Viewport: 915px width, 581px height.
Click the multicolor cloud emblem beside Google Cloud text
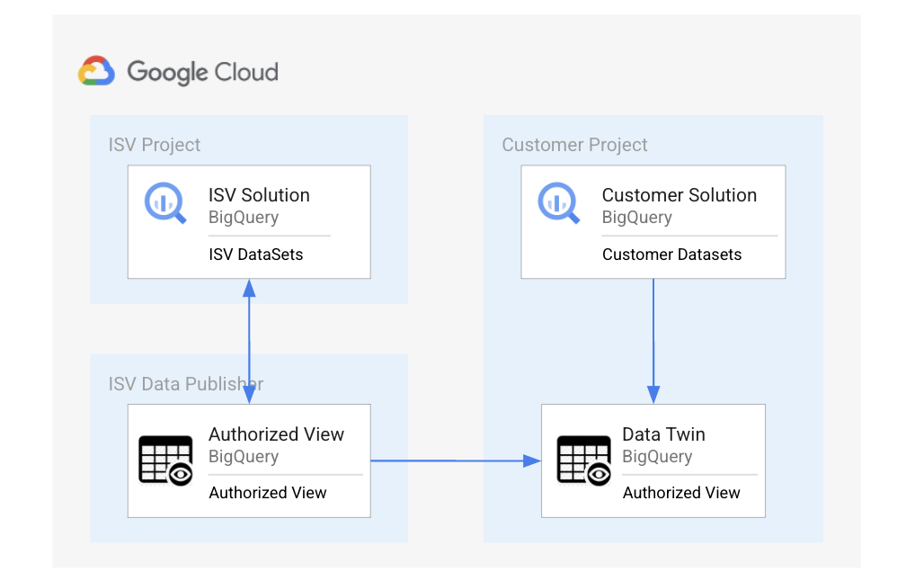pyautogui.click(x=96, y=69)
